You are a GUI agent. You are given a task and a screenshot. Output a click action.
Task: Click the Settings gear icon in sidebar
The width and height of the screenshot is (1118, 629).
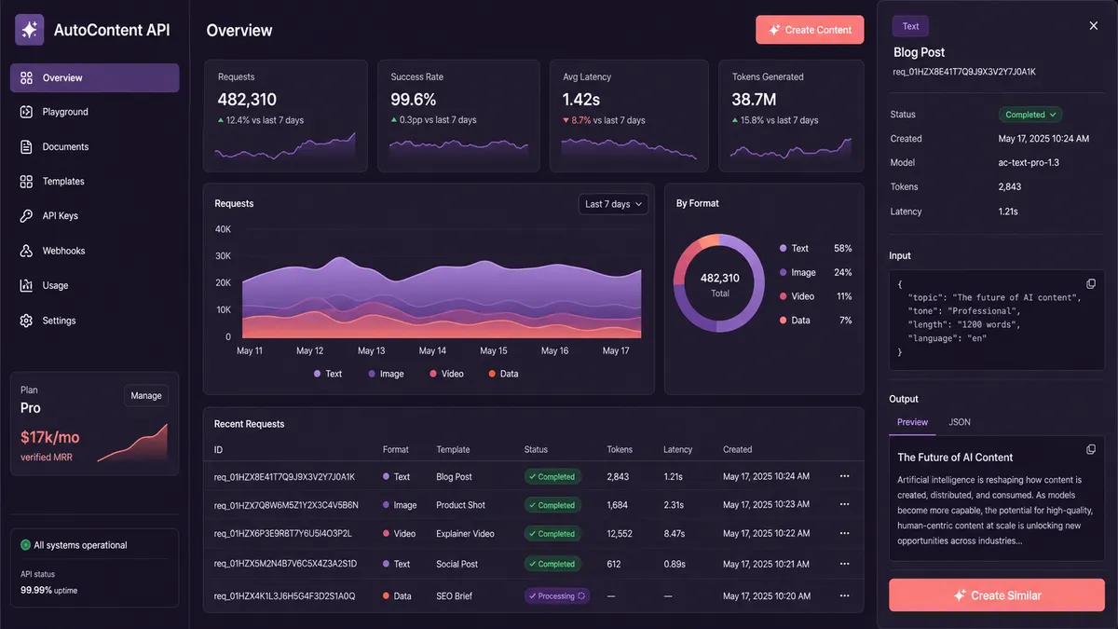26,321
